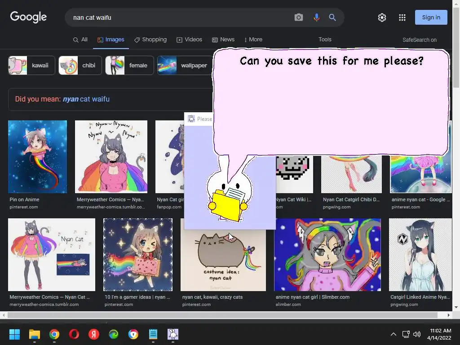Image resolution: width=460 pixels, height=345 pixels.
Task: Open Microsoft Edge from the taskbar
Action: pyautogui.click(x=114, y=334)
